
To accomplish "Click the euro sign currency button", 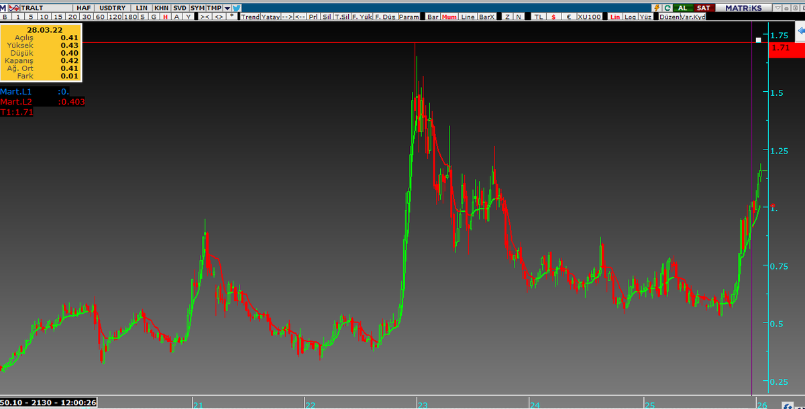I will pyautogui.click(x=569, y=16).
